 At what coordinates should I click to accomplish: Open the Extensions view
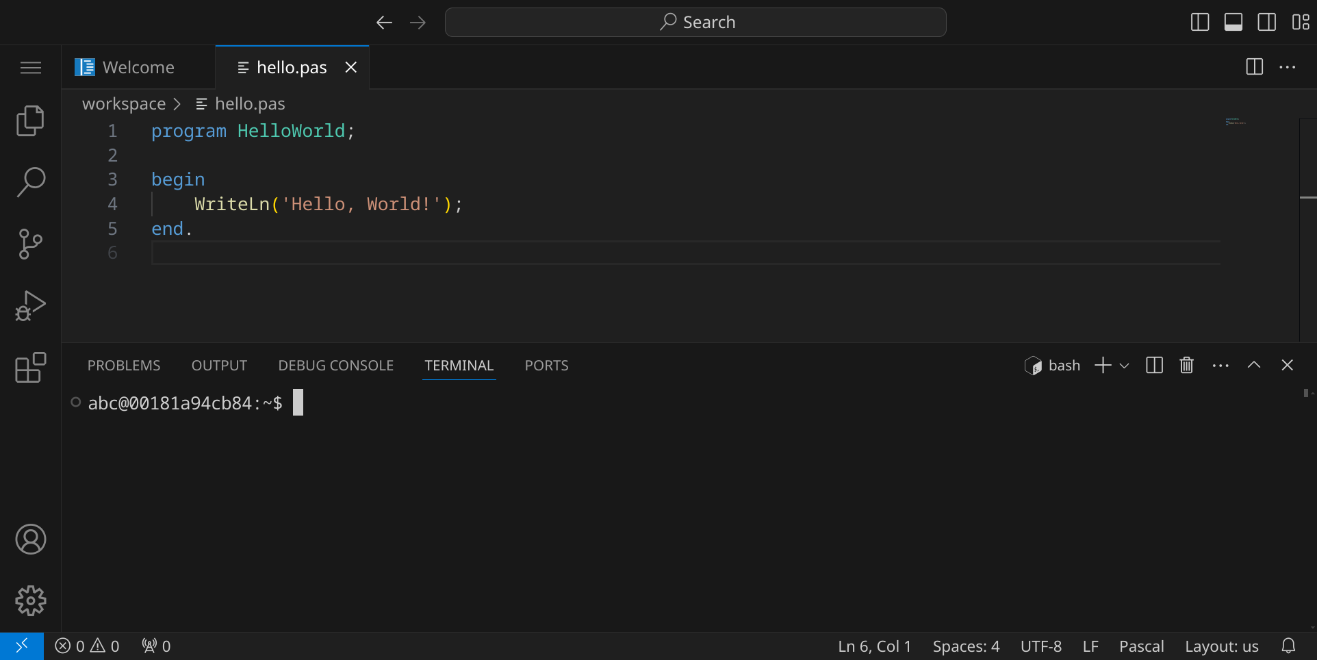click(30, 368)
